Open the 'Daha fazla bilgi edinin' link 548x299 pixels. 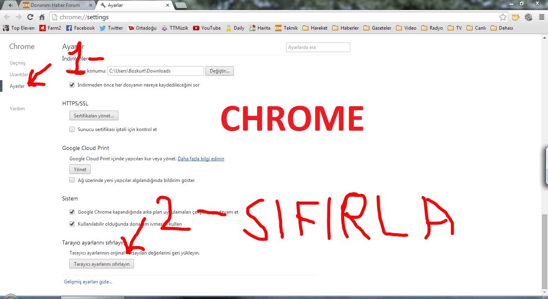point(201,159)
